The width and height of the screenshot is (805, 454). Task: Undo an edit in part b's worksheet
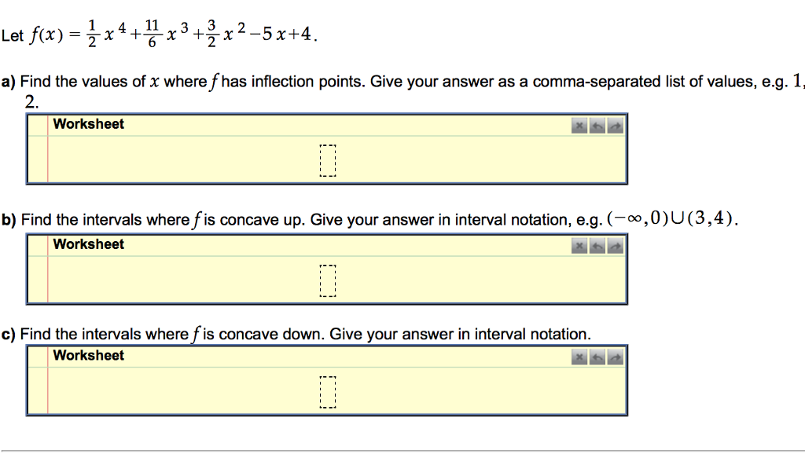tap(597, 246)
